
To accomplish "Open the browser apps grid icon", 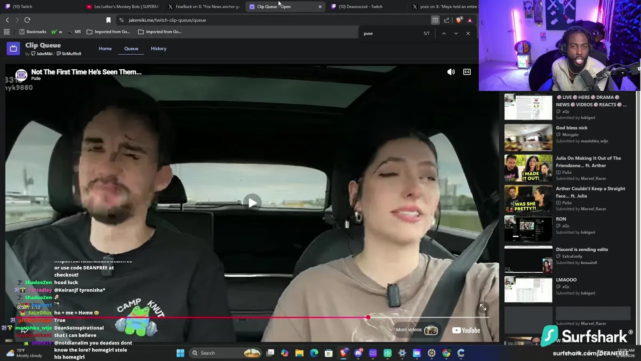I will 7,32.
